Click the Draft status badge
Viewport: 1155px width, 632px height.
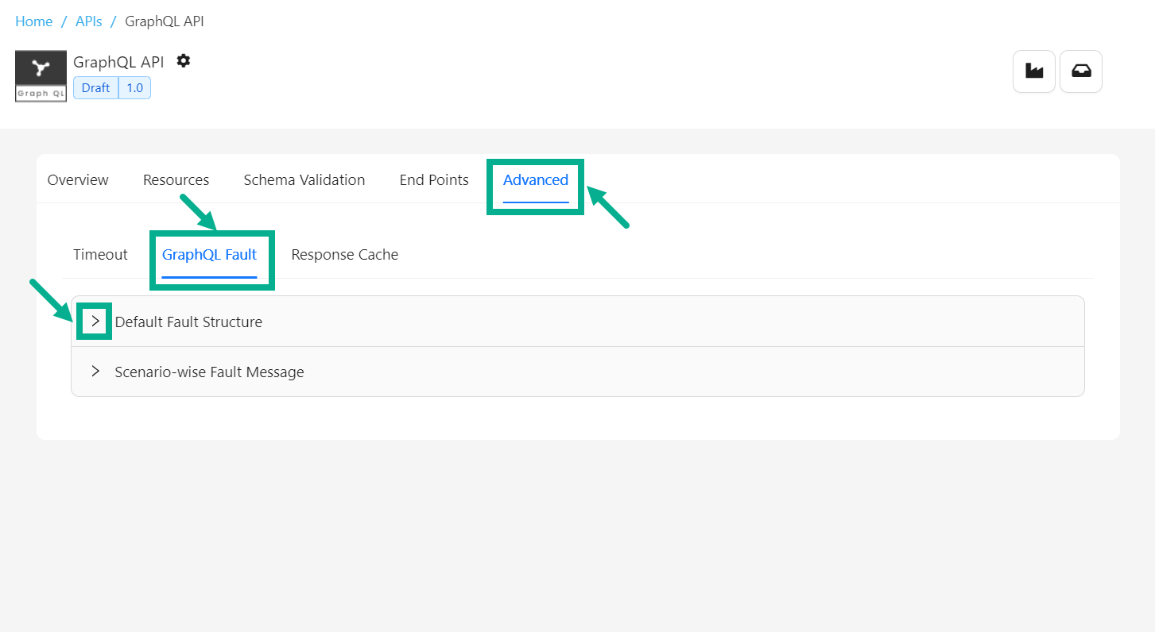click(95, 88)
